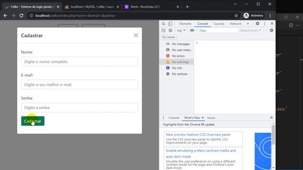
Task: Toggle the device toolbar icon
Action: click(170, 24)
